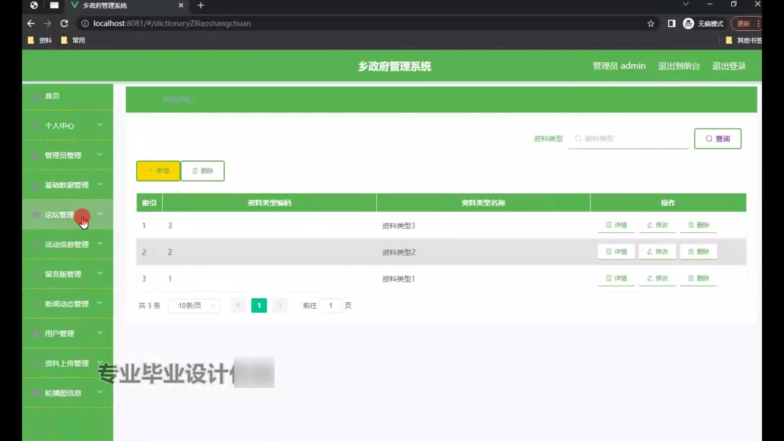Viewport: 784px width, 441px height.
Task: Click 修改 for 资料类型2
Action: [x=657, y=252]
